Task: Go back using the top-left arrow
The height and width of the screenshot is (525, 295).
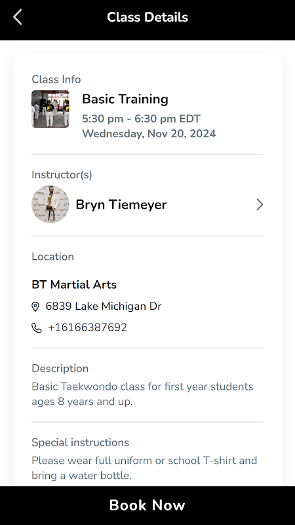Action: (x=18, y=17)
